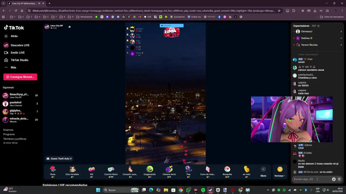Click the send message arrow button
The image size is (346, 194).
click(339, 179)
